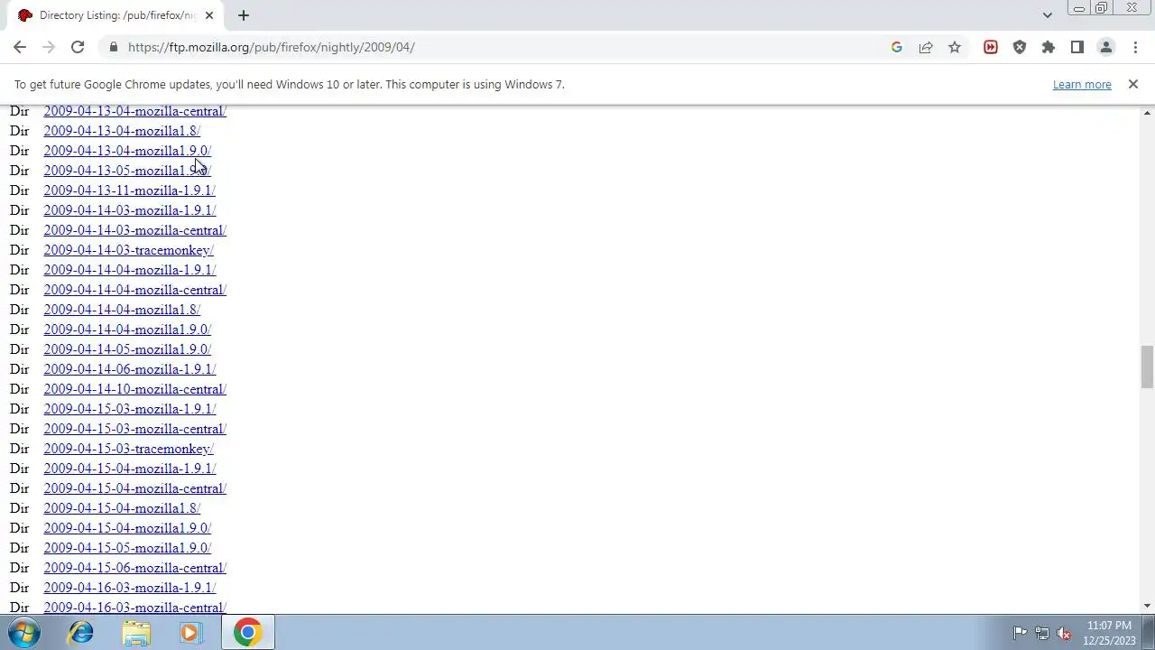Open 2009-04-15-03-mozilla-1.9.1/ directory
The image size is (1155, 650).
pos(130,409)
